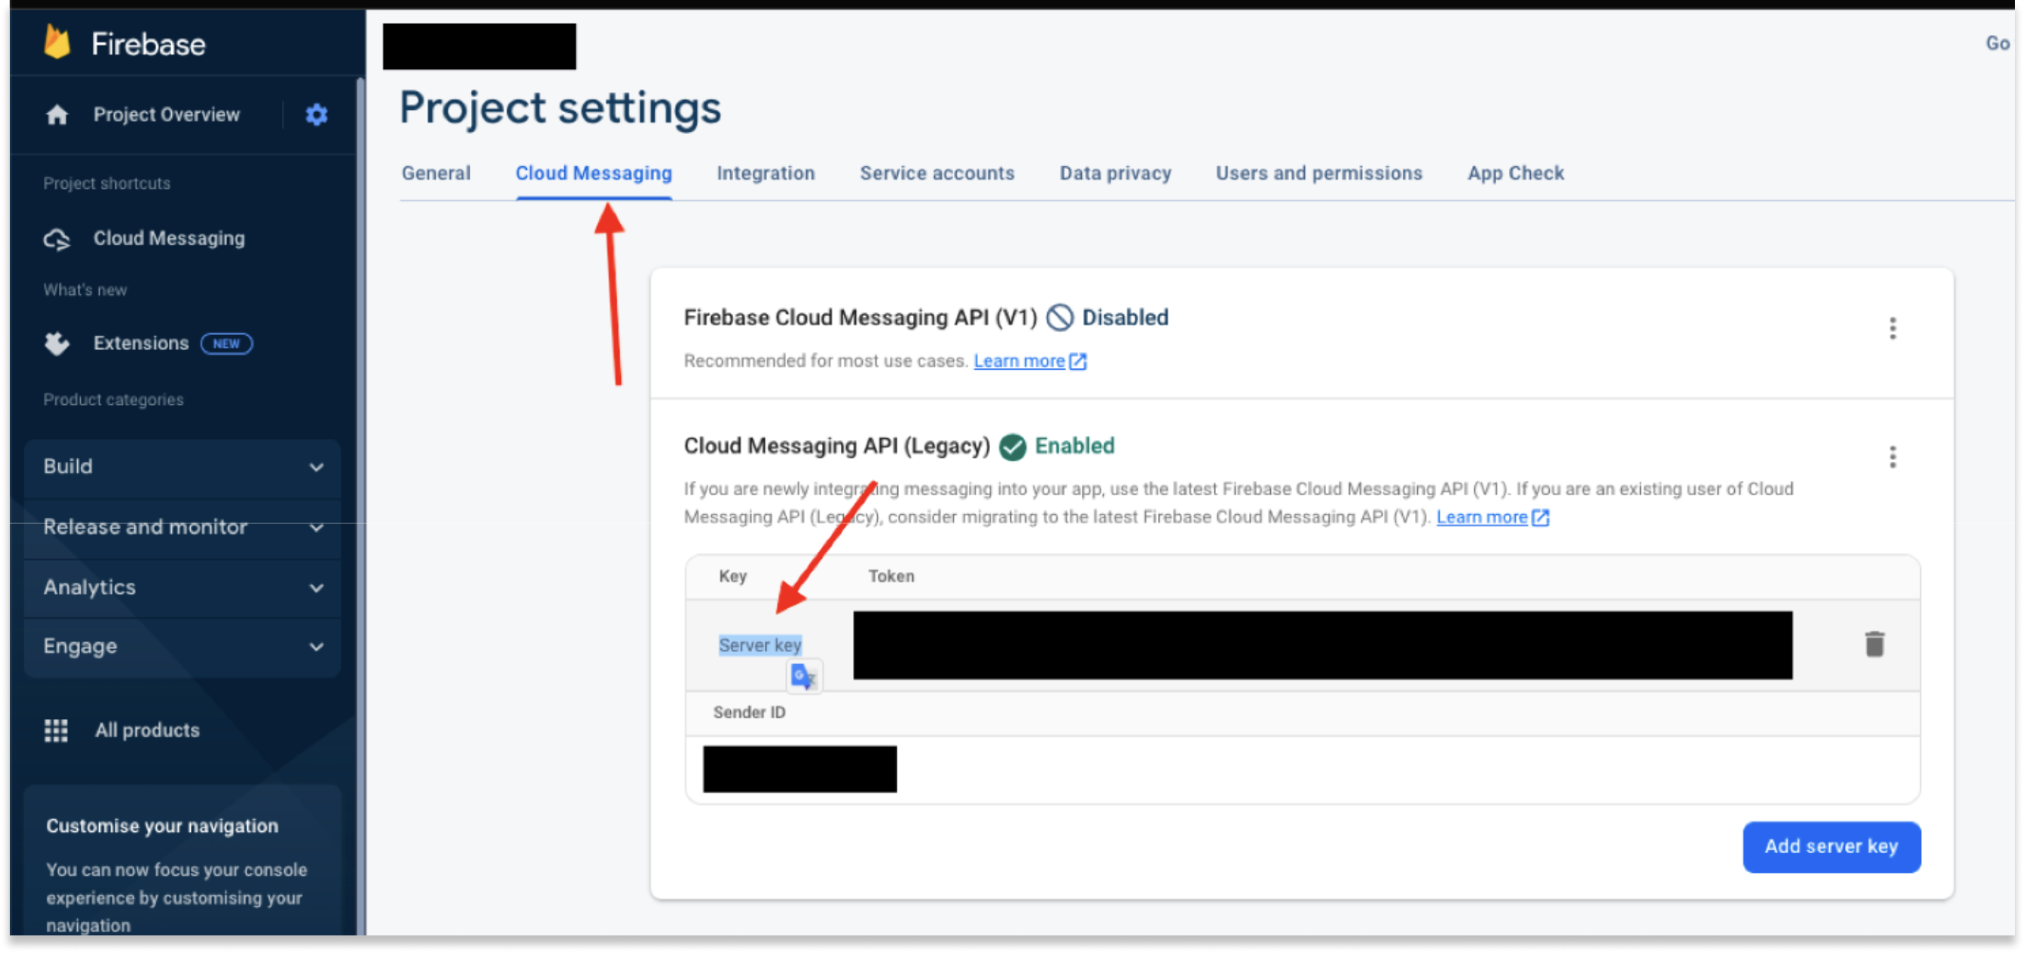Switch to the General tab

[436, 173]
